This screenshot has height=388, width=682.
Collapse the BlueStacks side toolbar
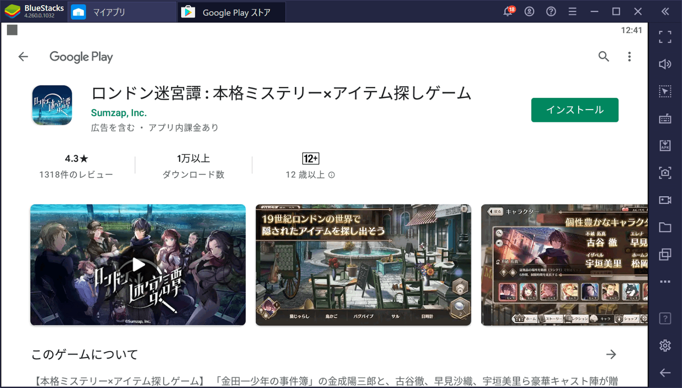(665, 12)
